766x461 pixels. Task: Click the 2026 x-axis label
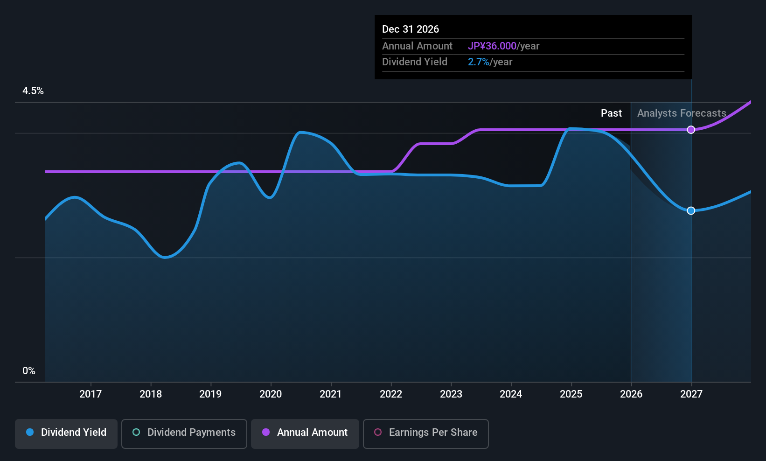tap(631, 394)
